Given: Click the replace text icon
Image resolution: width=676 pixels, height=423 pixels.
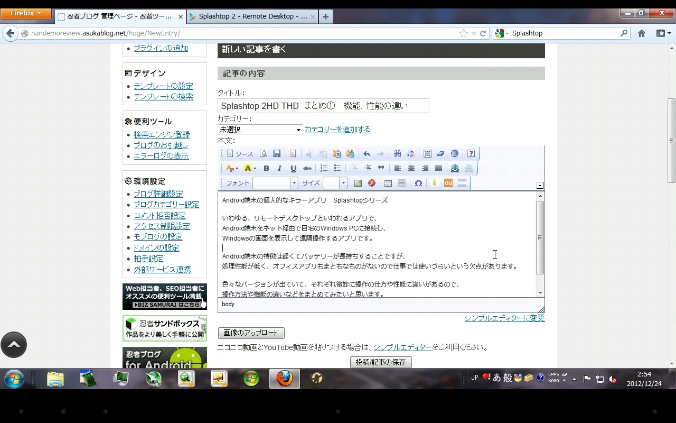Looking at the screenshot, I should pyautogui.click(x=410, y=154).
